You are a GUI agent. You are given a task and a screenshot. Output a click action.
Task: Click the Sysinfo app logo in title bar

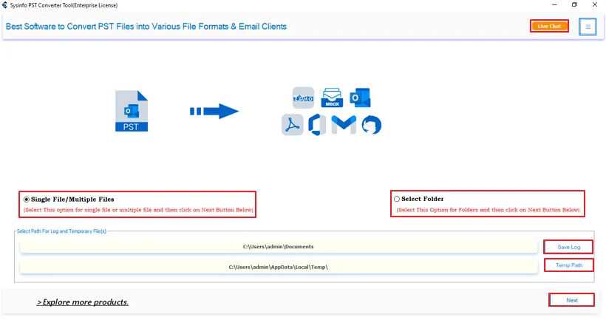click(4, 5)
